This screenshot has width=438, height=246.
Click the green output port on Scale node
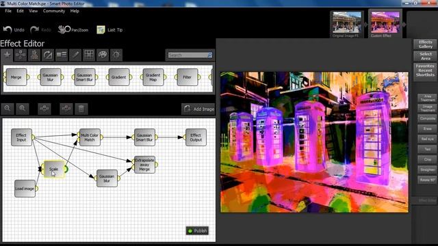tap(66, 169)
